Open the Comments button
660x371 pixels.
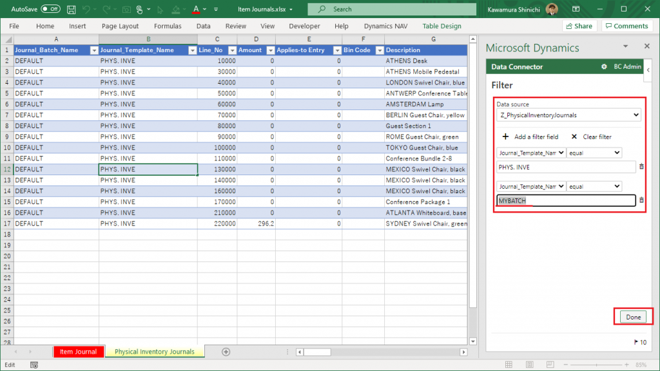pyautogui.click(x=626, y=26)
